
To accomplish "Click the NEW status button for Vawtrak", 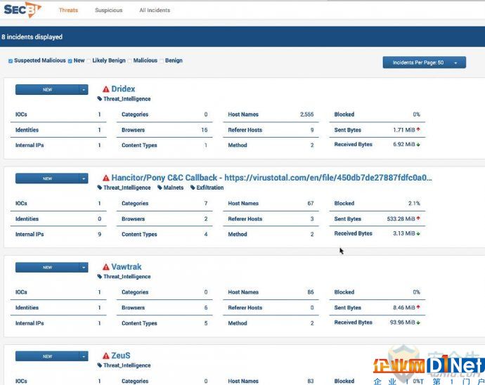I will pos(47,268).
